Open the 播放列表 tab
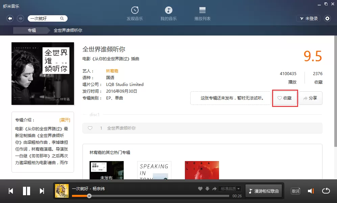Image resolution: width=337 pixels, height=203 pixels. click(202, 13)
